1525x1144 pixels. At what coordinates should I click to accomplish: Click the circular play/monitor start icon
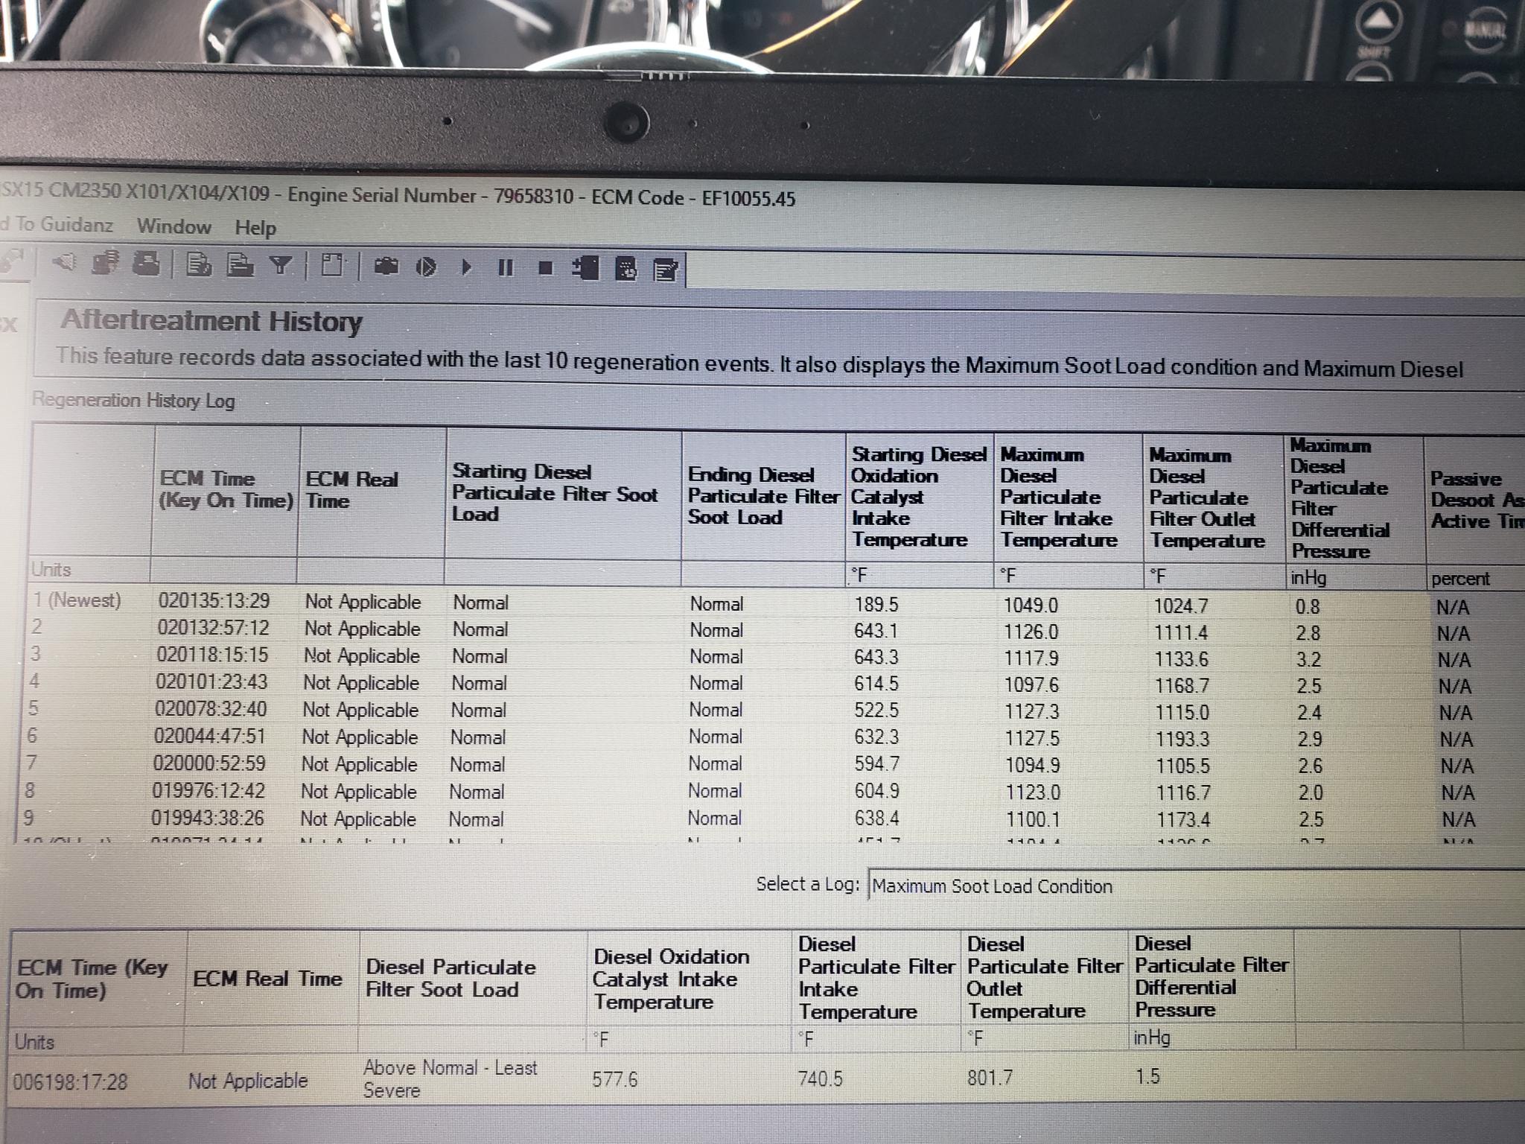pos(426,267)
